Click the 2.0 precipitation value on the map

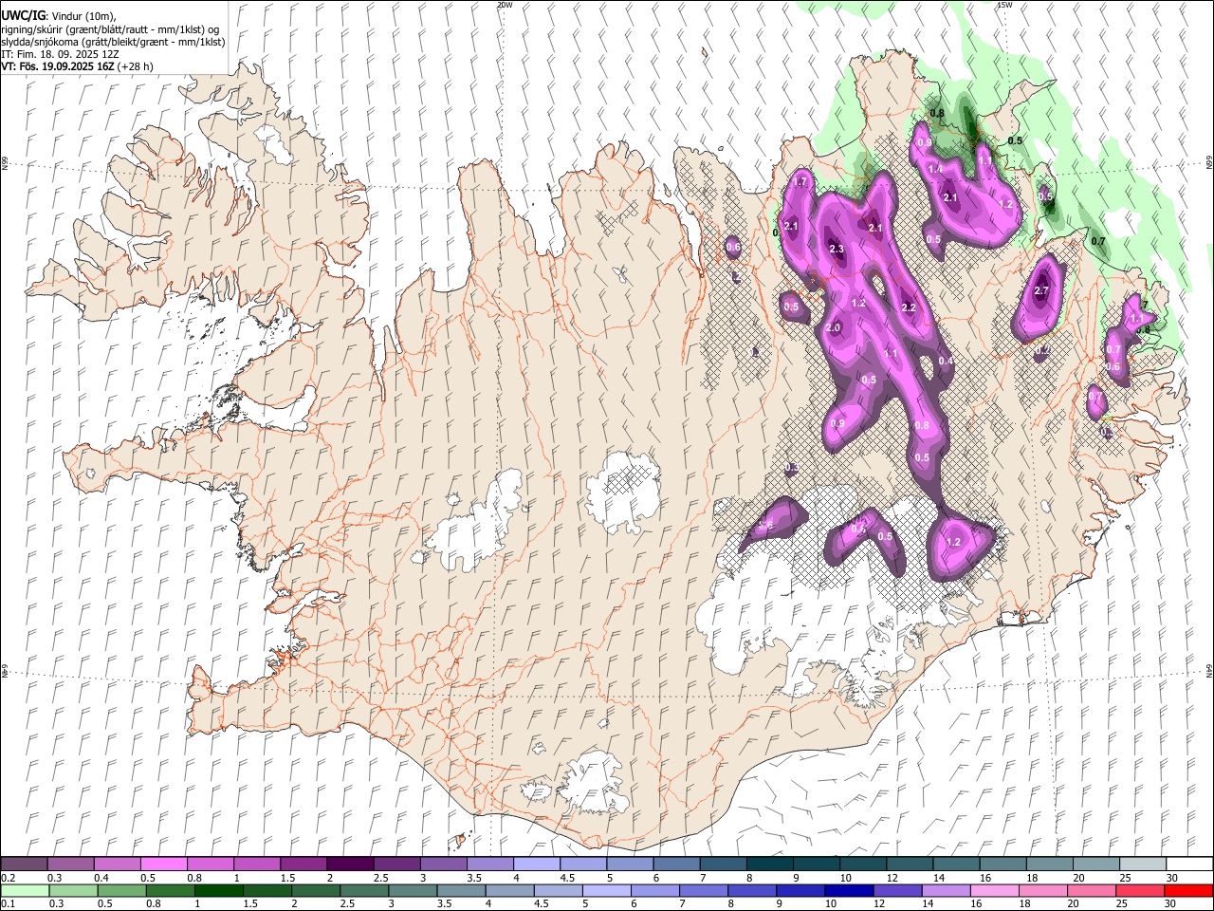pos(834,327)
